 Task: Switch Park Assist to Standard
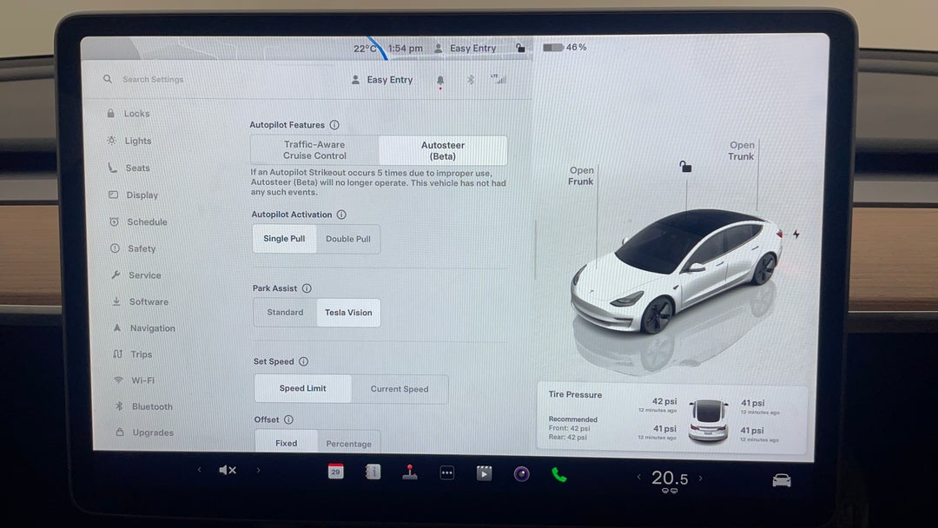[x=285, y=313]
